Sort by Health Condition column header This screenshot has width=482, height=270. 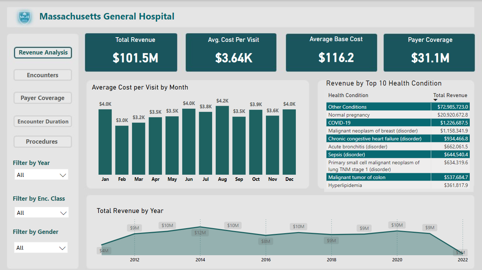point(348,95)
